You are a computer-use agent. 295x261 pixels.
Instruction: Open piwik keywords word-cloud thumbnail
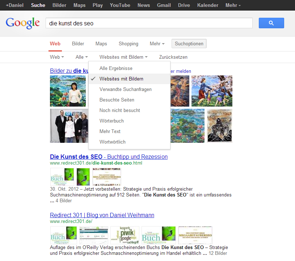click(x=125, y=235)
